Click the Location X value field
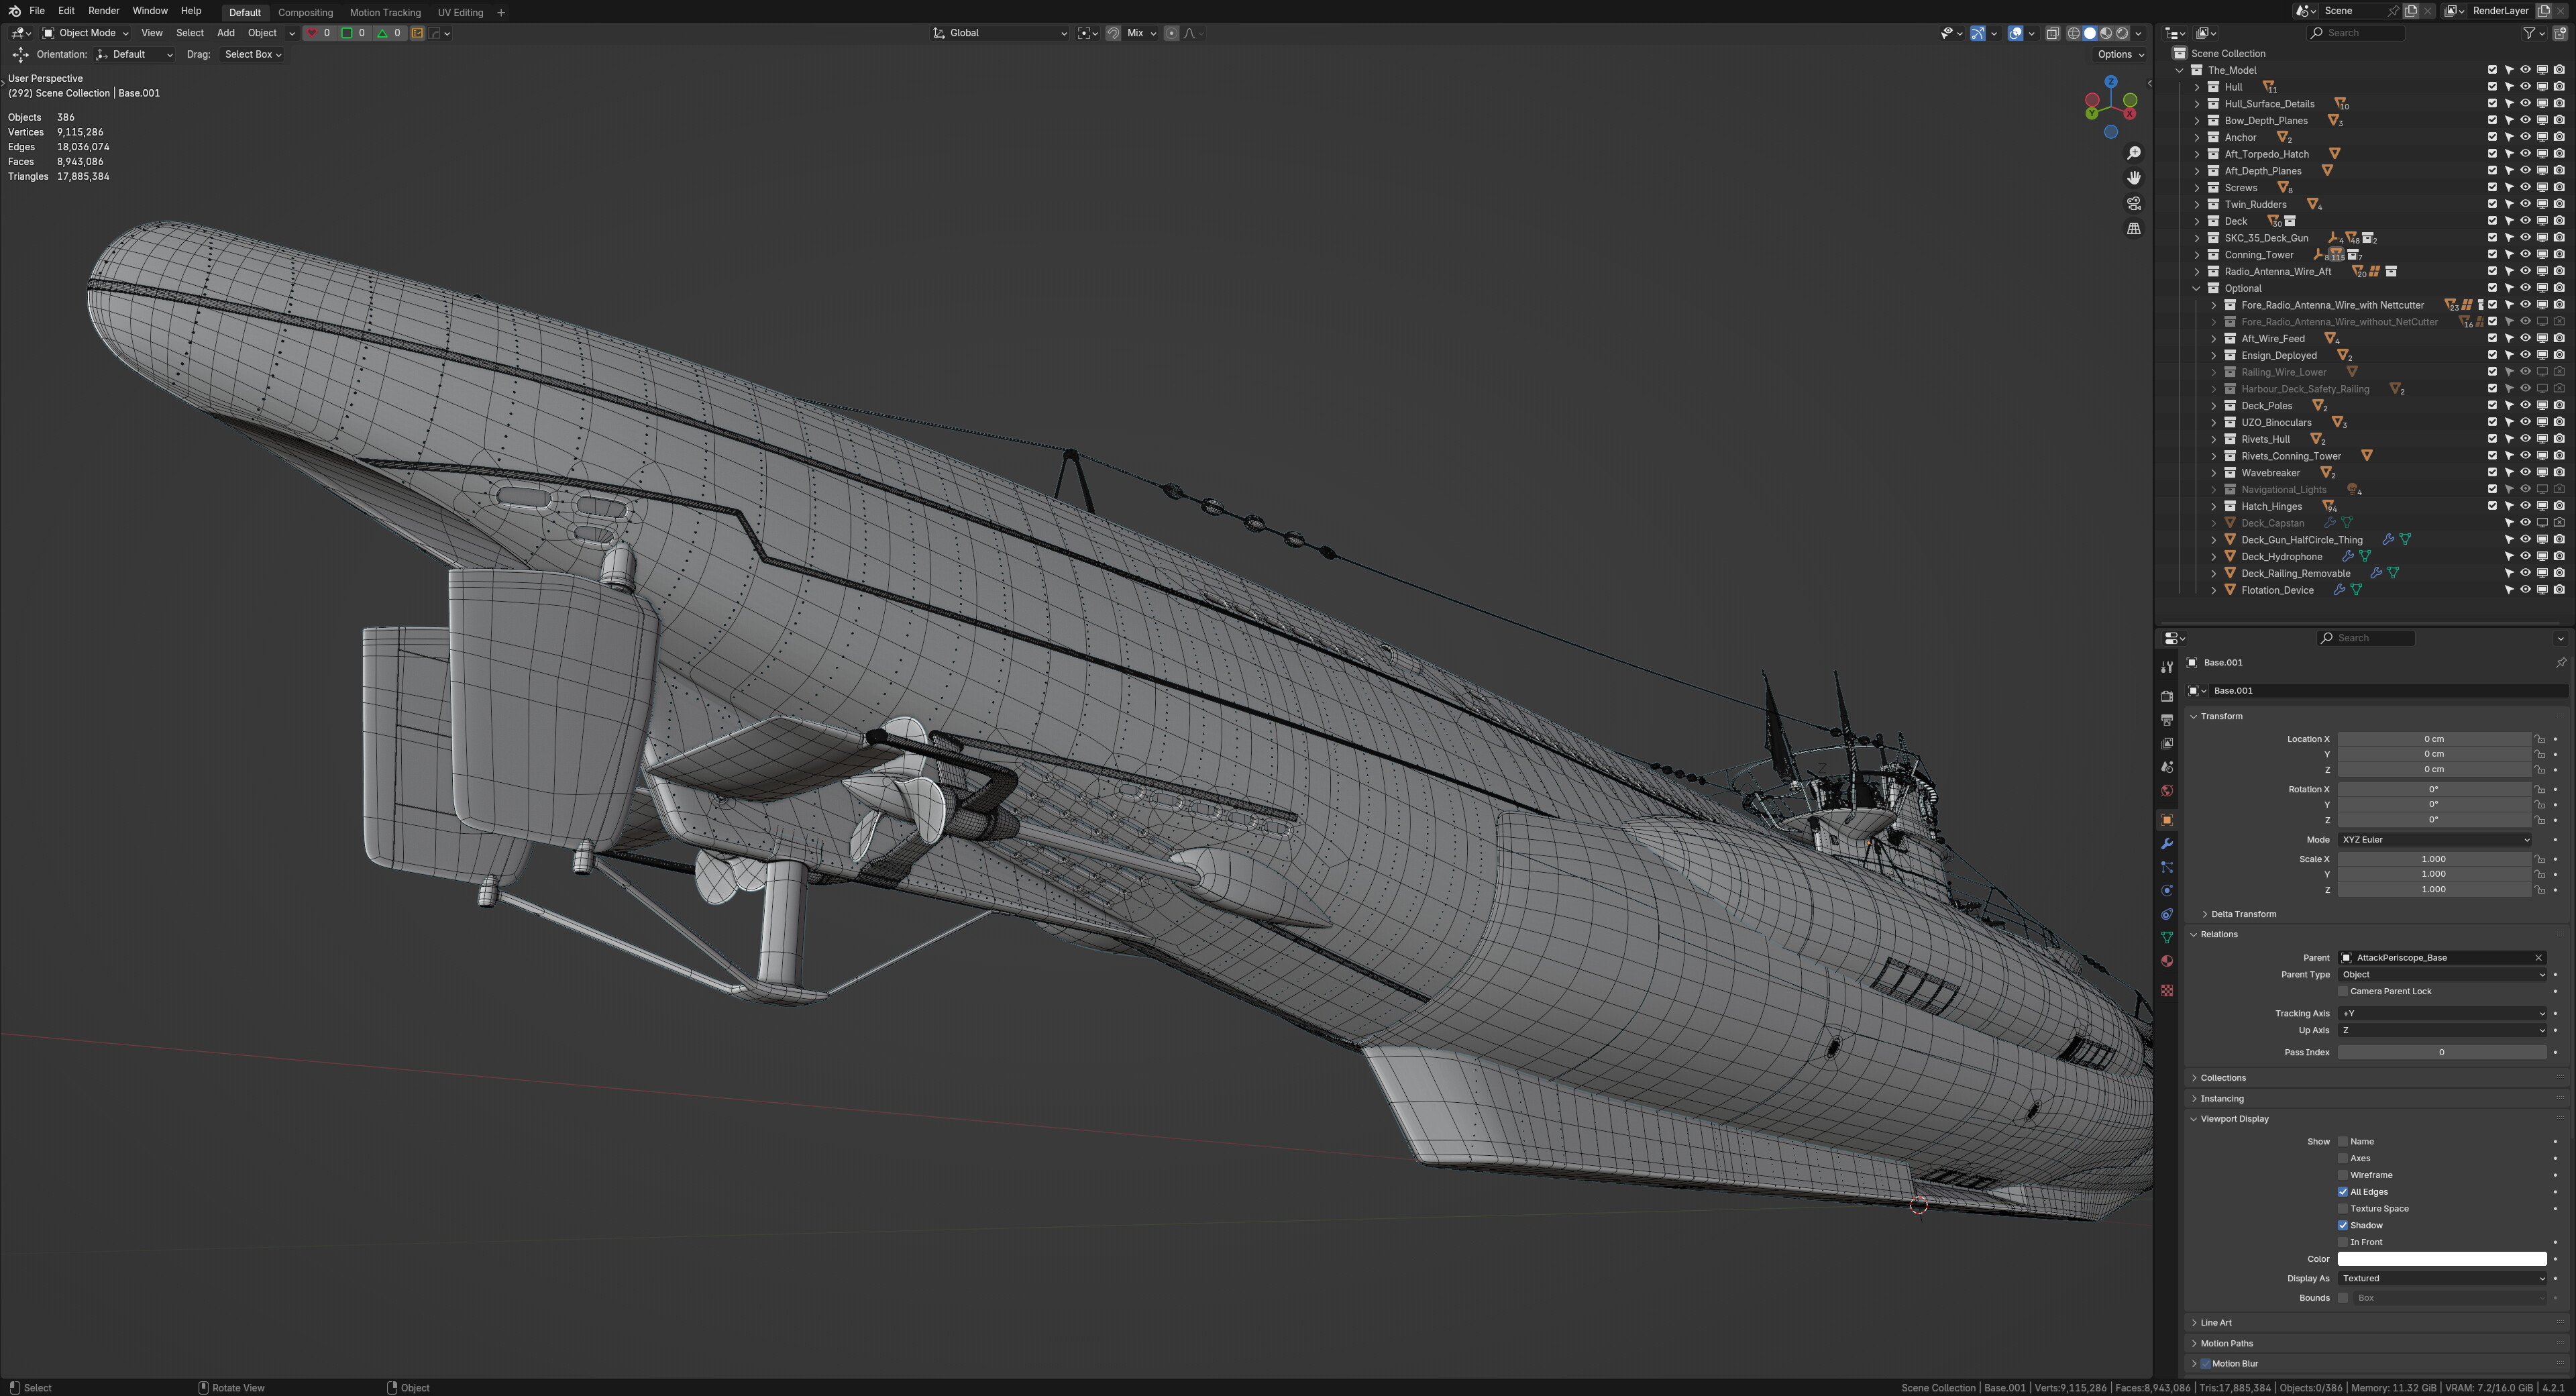Viewport: 2576px width, 1396px height. pyautogui.click(x=2433, y=739)
